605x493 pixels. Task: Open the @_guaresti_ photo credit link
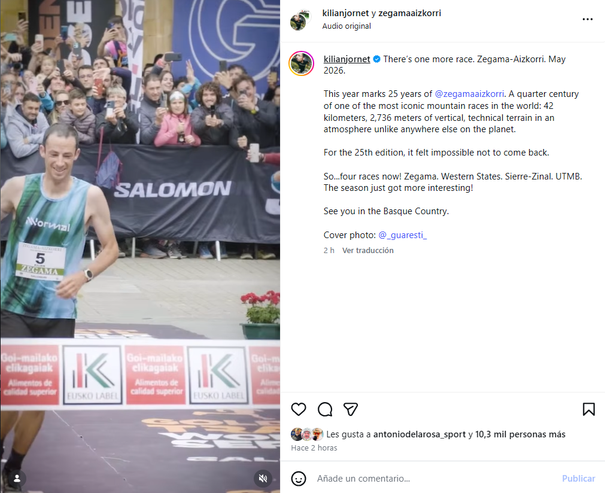pos(402,235)
